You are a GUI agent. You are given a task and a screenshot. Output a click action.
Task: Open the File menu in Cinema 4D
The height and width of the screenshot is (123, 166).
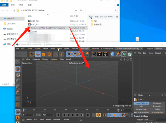click(x=18, y=48)
